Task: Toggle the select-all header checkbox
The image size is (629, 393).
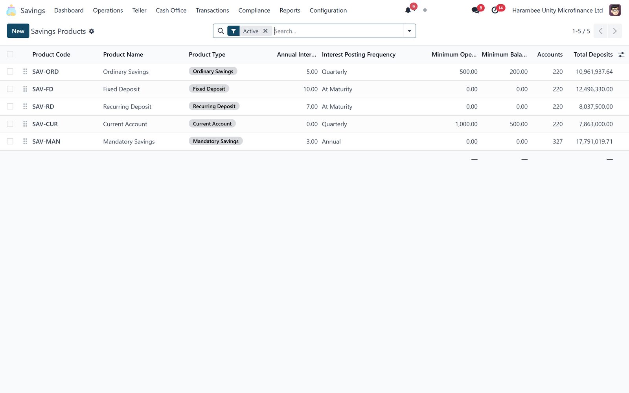Action: (10, 54)
